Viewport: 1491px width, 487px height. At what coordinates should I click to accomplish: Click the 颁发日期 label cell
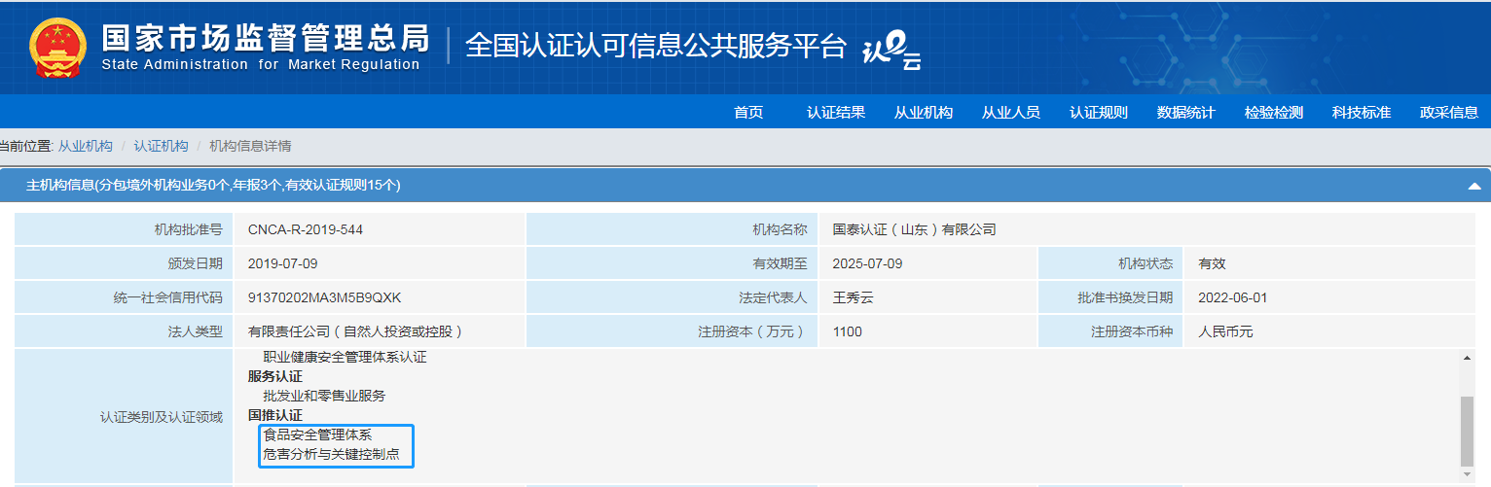point(124,264)
